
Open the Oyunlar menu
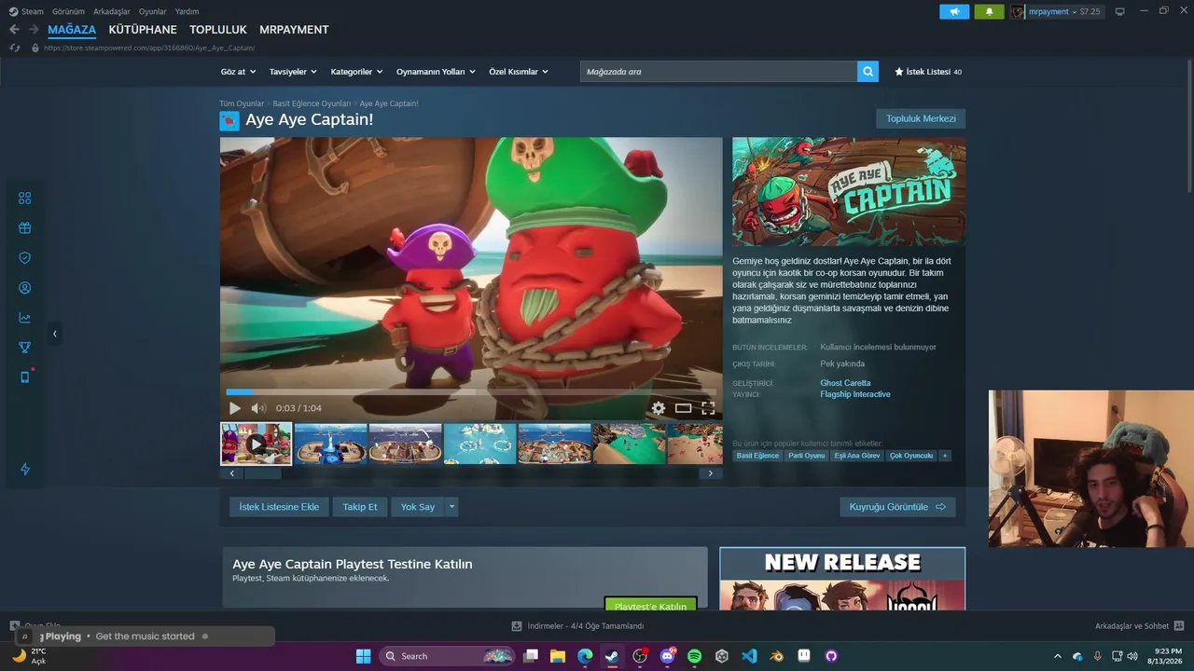coord(153,12)
